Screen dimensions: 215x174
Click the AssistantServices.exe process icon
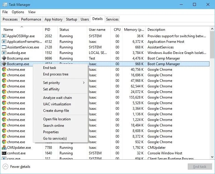coord(4,47)
